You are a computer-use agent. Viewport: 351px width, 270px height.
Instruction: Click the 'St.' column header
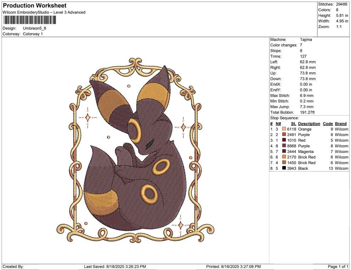294,124
